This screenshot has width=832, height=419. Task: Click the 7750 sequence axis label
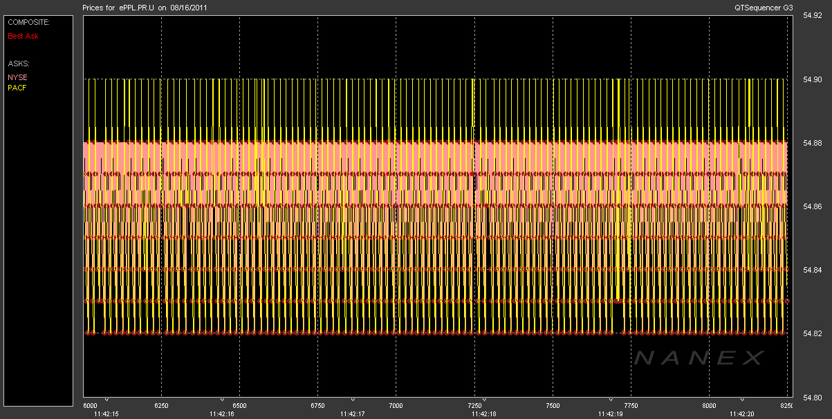pos(631,405)
